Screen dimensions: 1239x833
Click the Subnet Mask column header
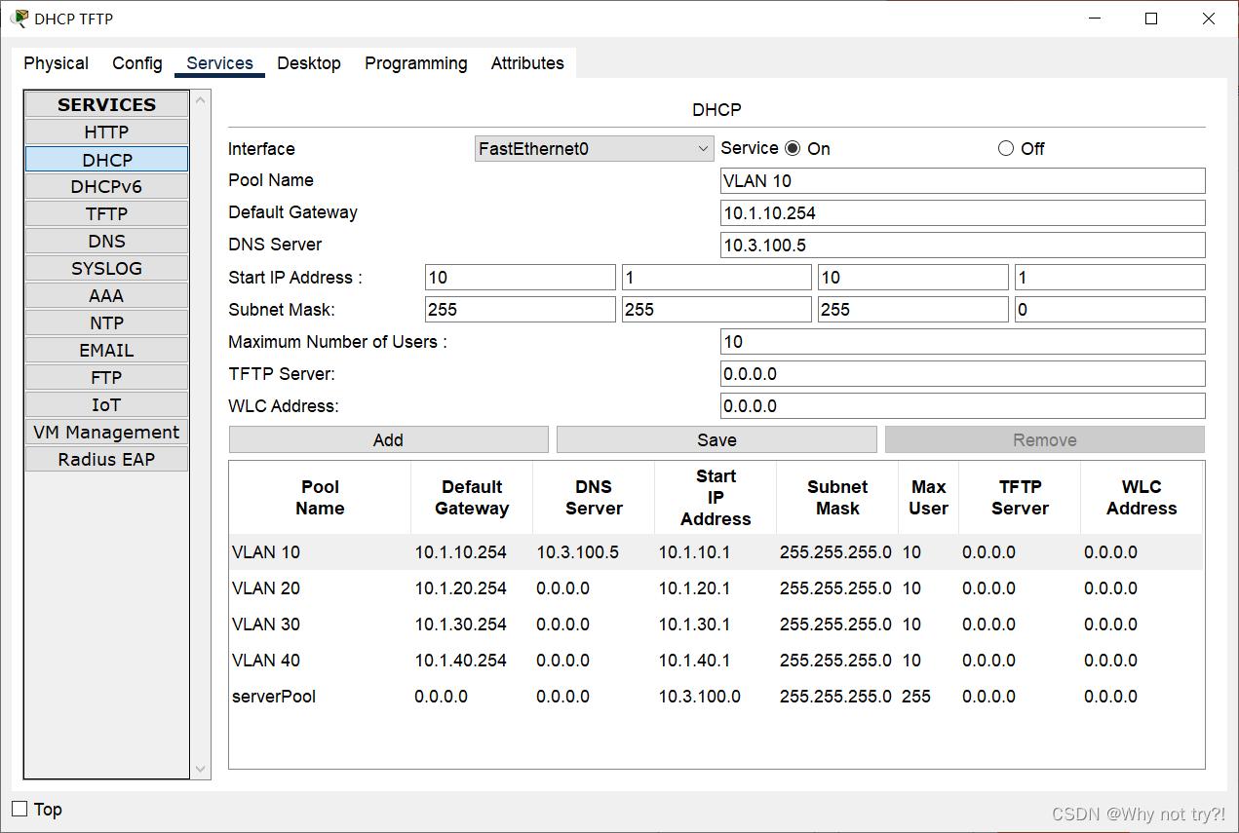[x=837, y=498]
